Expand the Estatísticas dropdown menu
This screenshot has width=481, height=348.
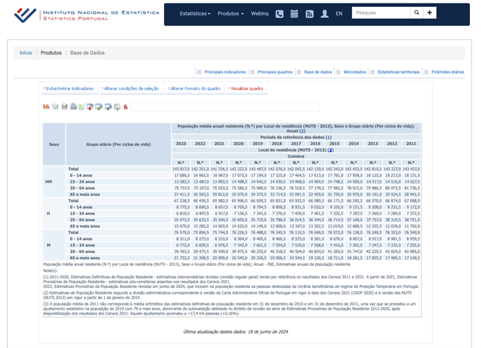194,13
